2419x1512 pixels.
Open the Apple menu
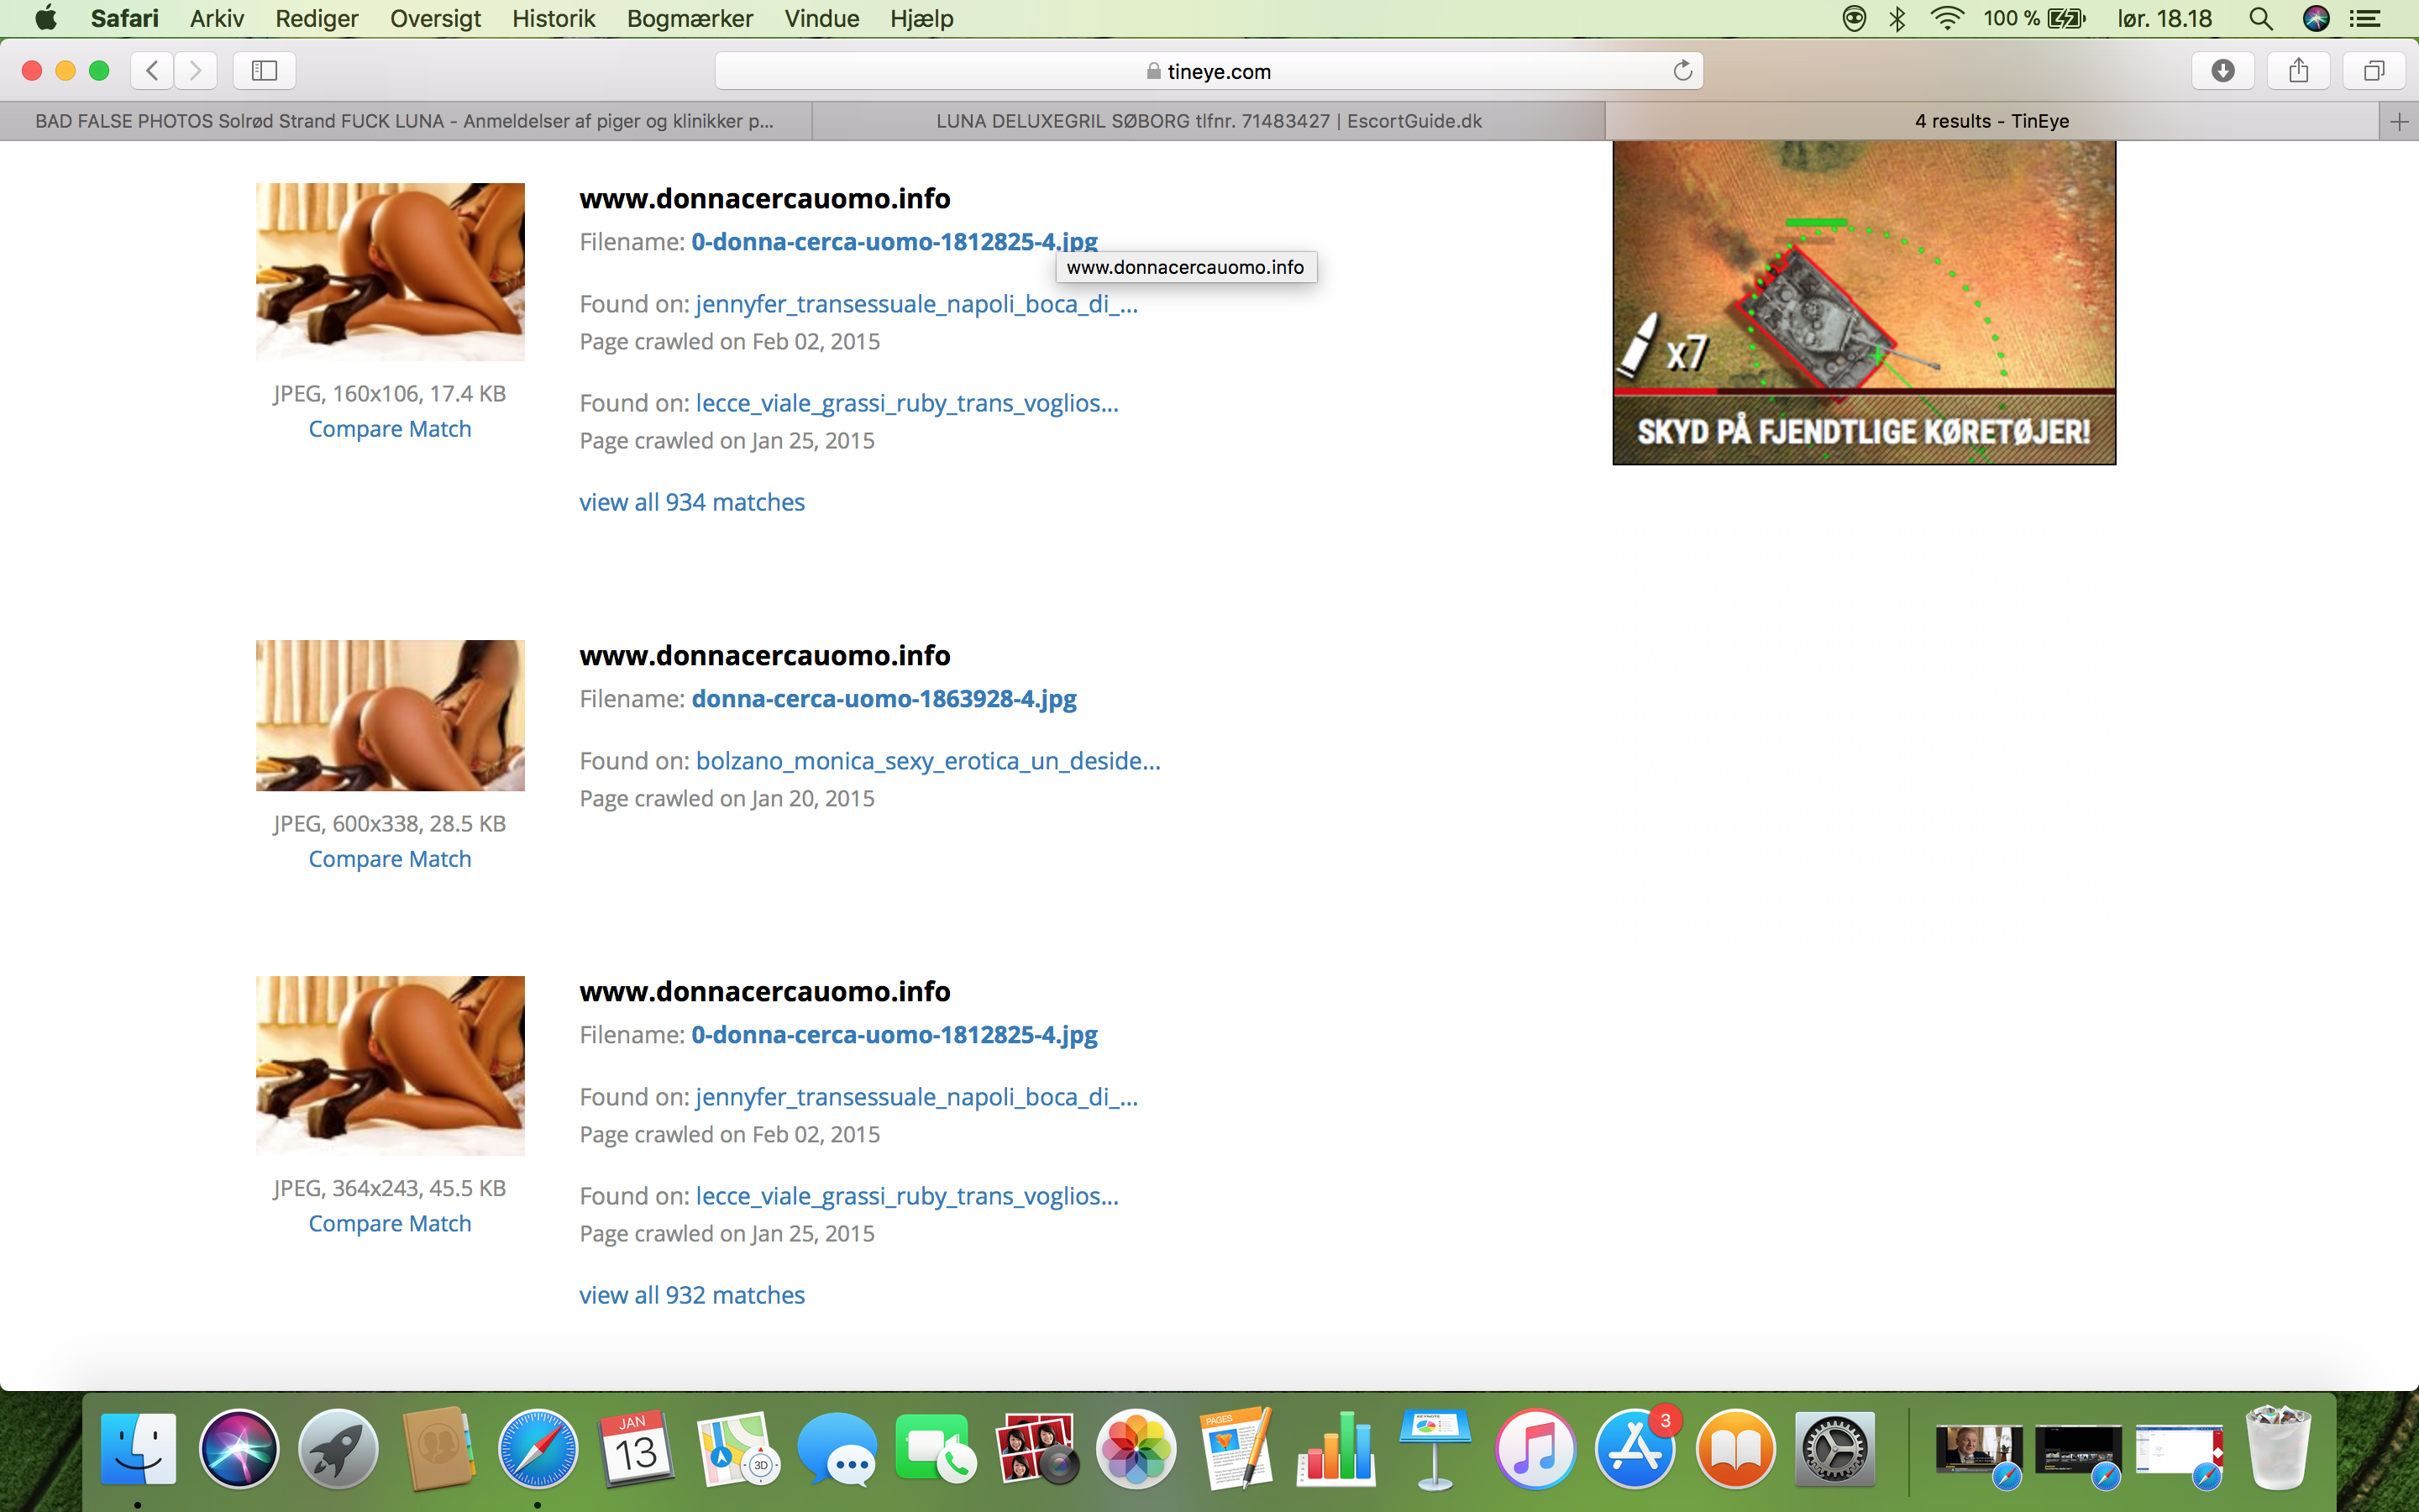[x=45, y=18]
